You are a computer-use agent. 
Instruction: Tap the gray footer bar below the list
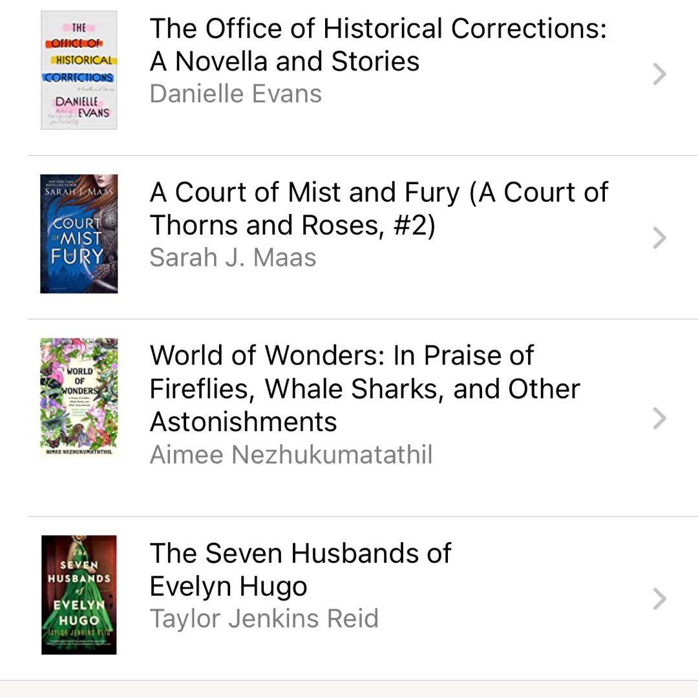[x=349, y=689]
